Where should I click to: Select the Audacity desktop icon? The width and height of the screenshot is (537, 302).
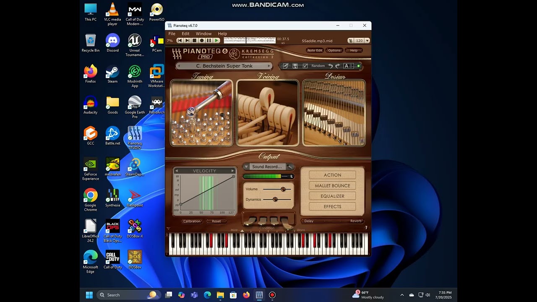point(90,104)
